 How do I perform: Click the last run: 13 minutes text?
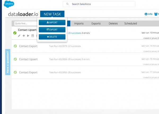[150, 33]
